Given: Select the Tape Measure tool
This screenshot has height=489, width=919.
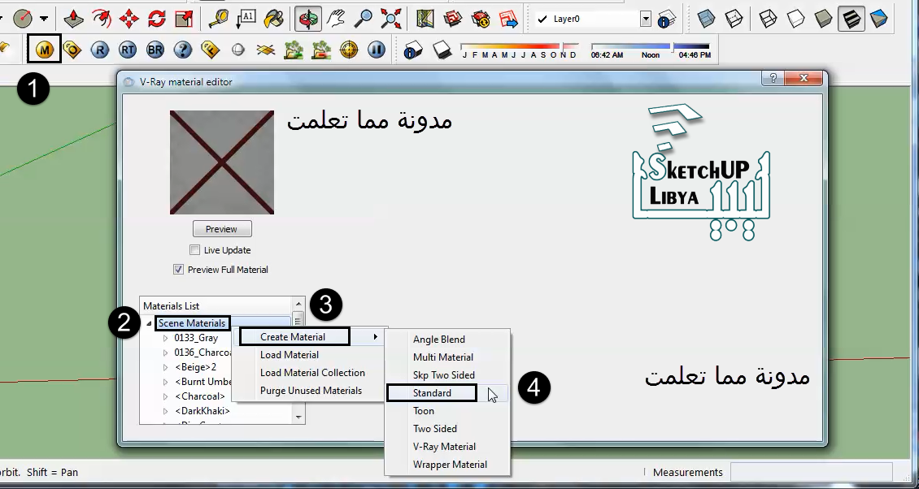Looking at the screenshot, I should click(220, 19).
